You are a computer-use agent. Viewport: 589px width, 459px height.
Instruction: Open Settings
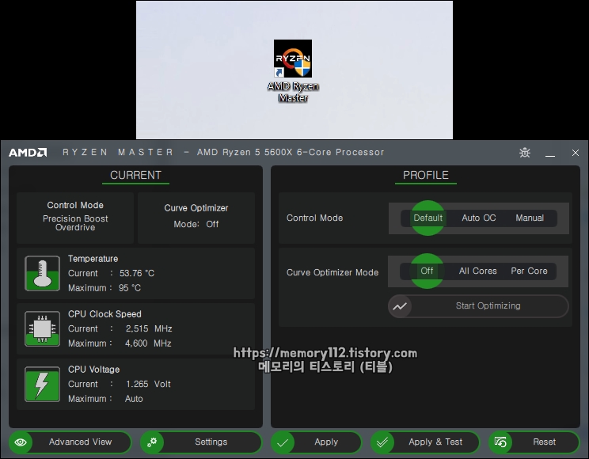[200, 442]
